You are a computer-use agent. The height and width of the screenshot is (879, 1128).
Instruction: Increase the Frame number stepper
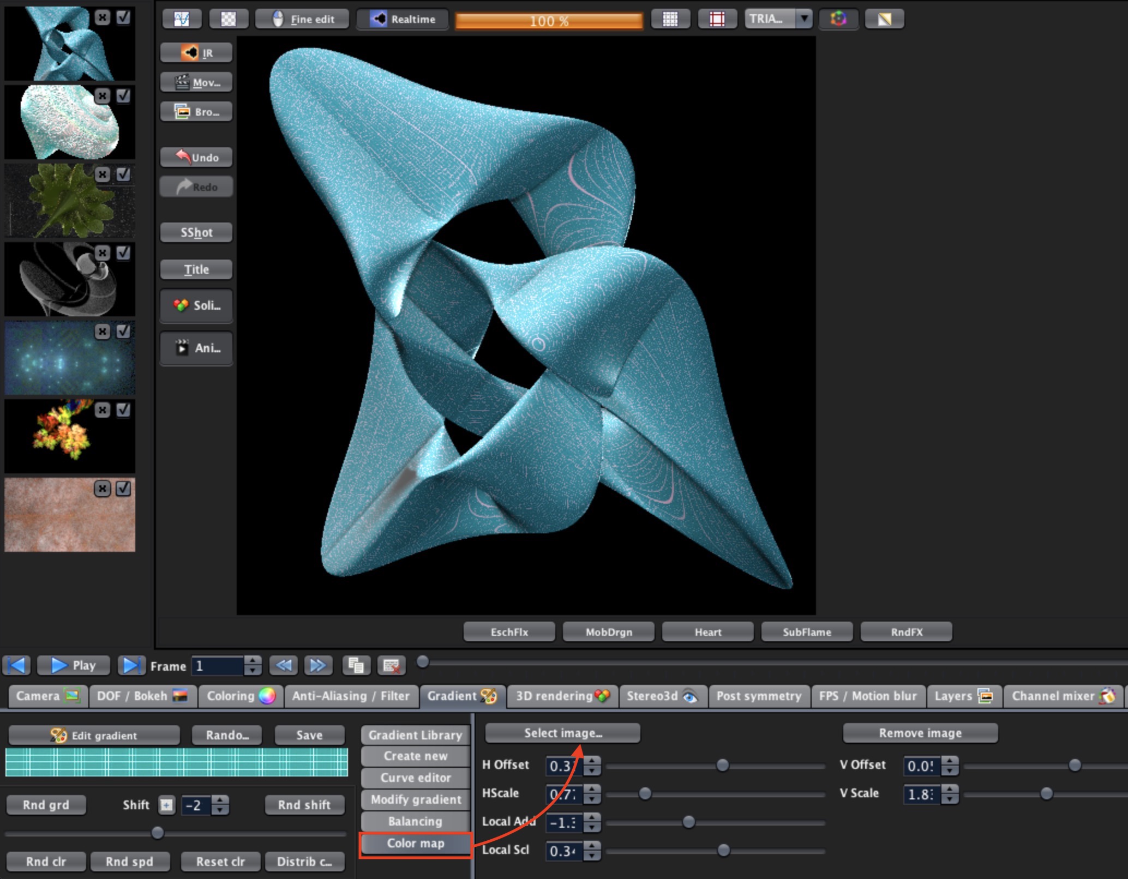pos(252,661)
